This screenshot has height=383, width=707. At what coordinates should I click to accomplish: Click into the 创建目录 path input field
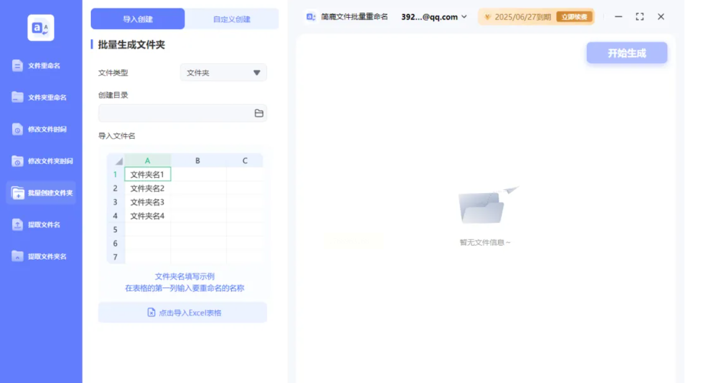pyautogui.click(x=176, y=113)
